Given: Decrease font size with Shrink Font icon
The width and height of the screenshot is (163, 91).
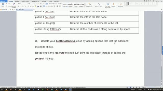Looking at the screenshot, I should pos(36,4).
